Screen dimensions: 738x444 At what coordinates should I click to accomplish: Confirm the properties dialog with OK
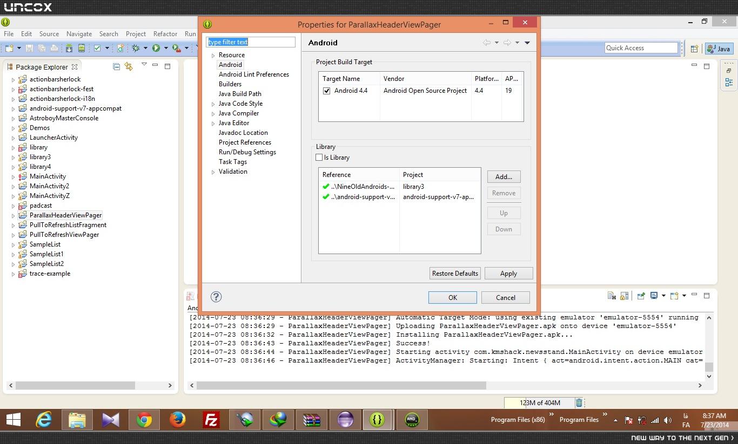click(x=453, y=297)
